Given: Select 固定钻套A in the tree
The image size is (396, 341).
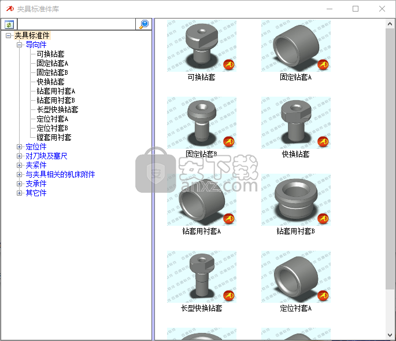Looking at the screenshot, I should (52, 63).
